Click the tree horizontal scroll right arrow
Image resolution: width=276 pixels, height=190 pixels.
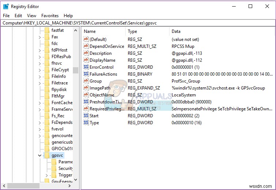70,186
